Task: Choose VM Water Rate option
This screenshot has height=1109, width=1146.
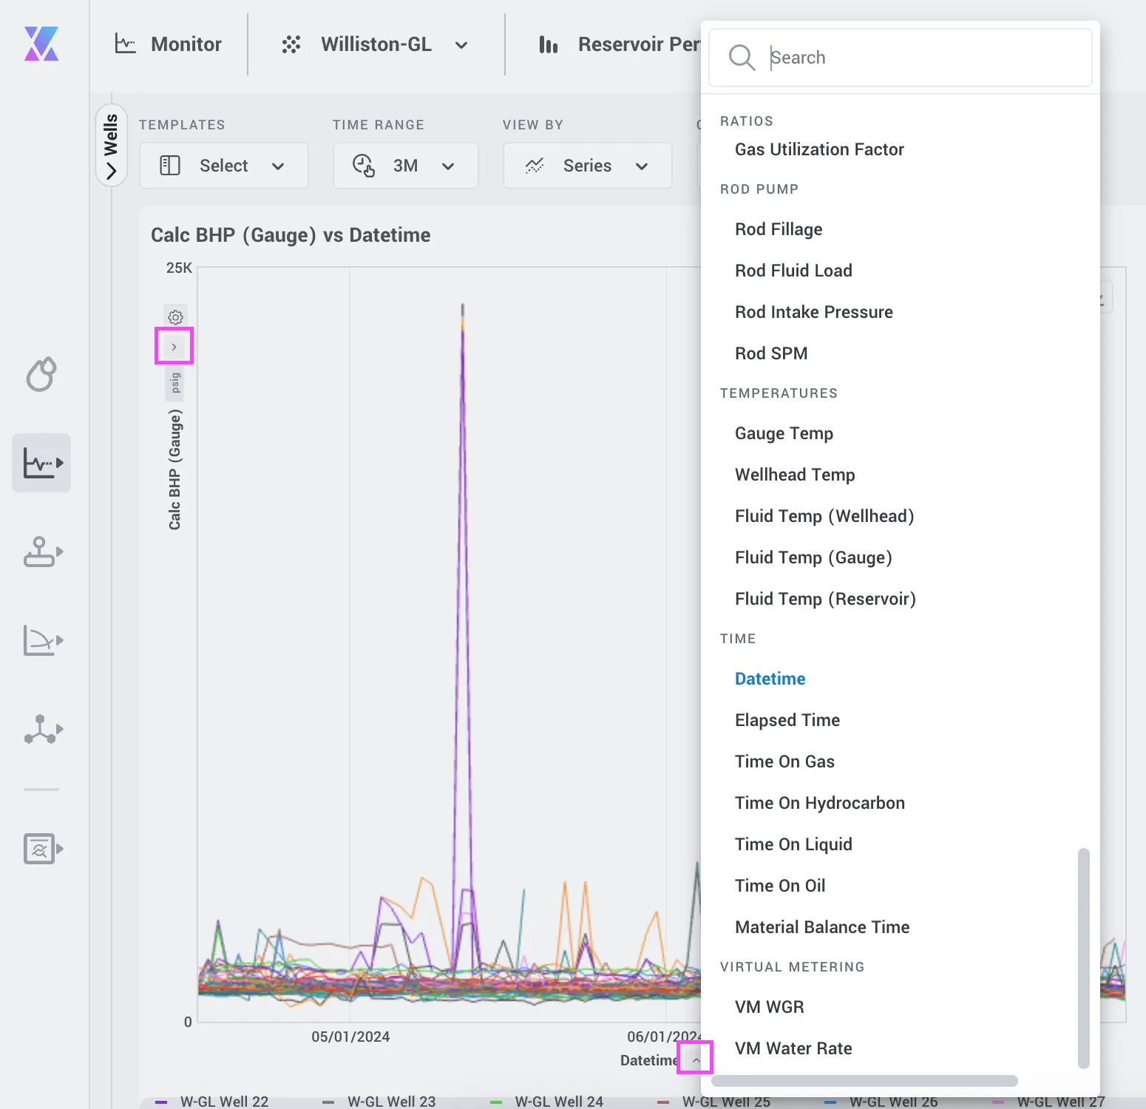Action: point(793,1048)
